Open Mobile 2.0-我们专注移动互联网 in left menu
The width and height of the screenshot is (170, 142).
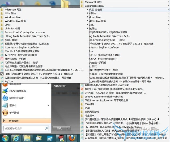pos(44,51)
